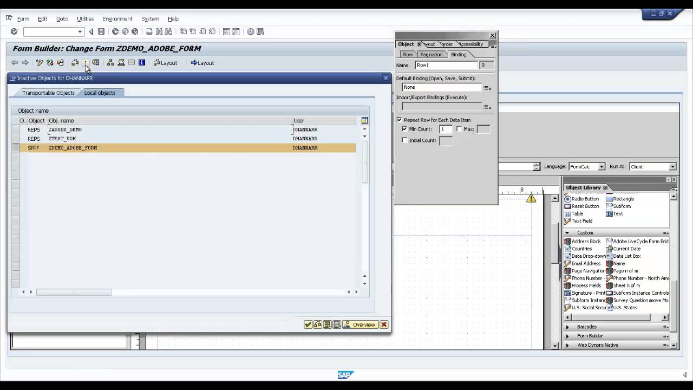Click the Default Binding None field

coord(441,87)
